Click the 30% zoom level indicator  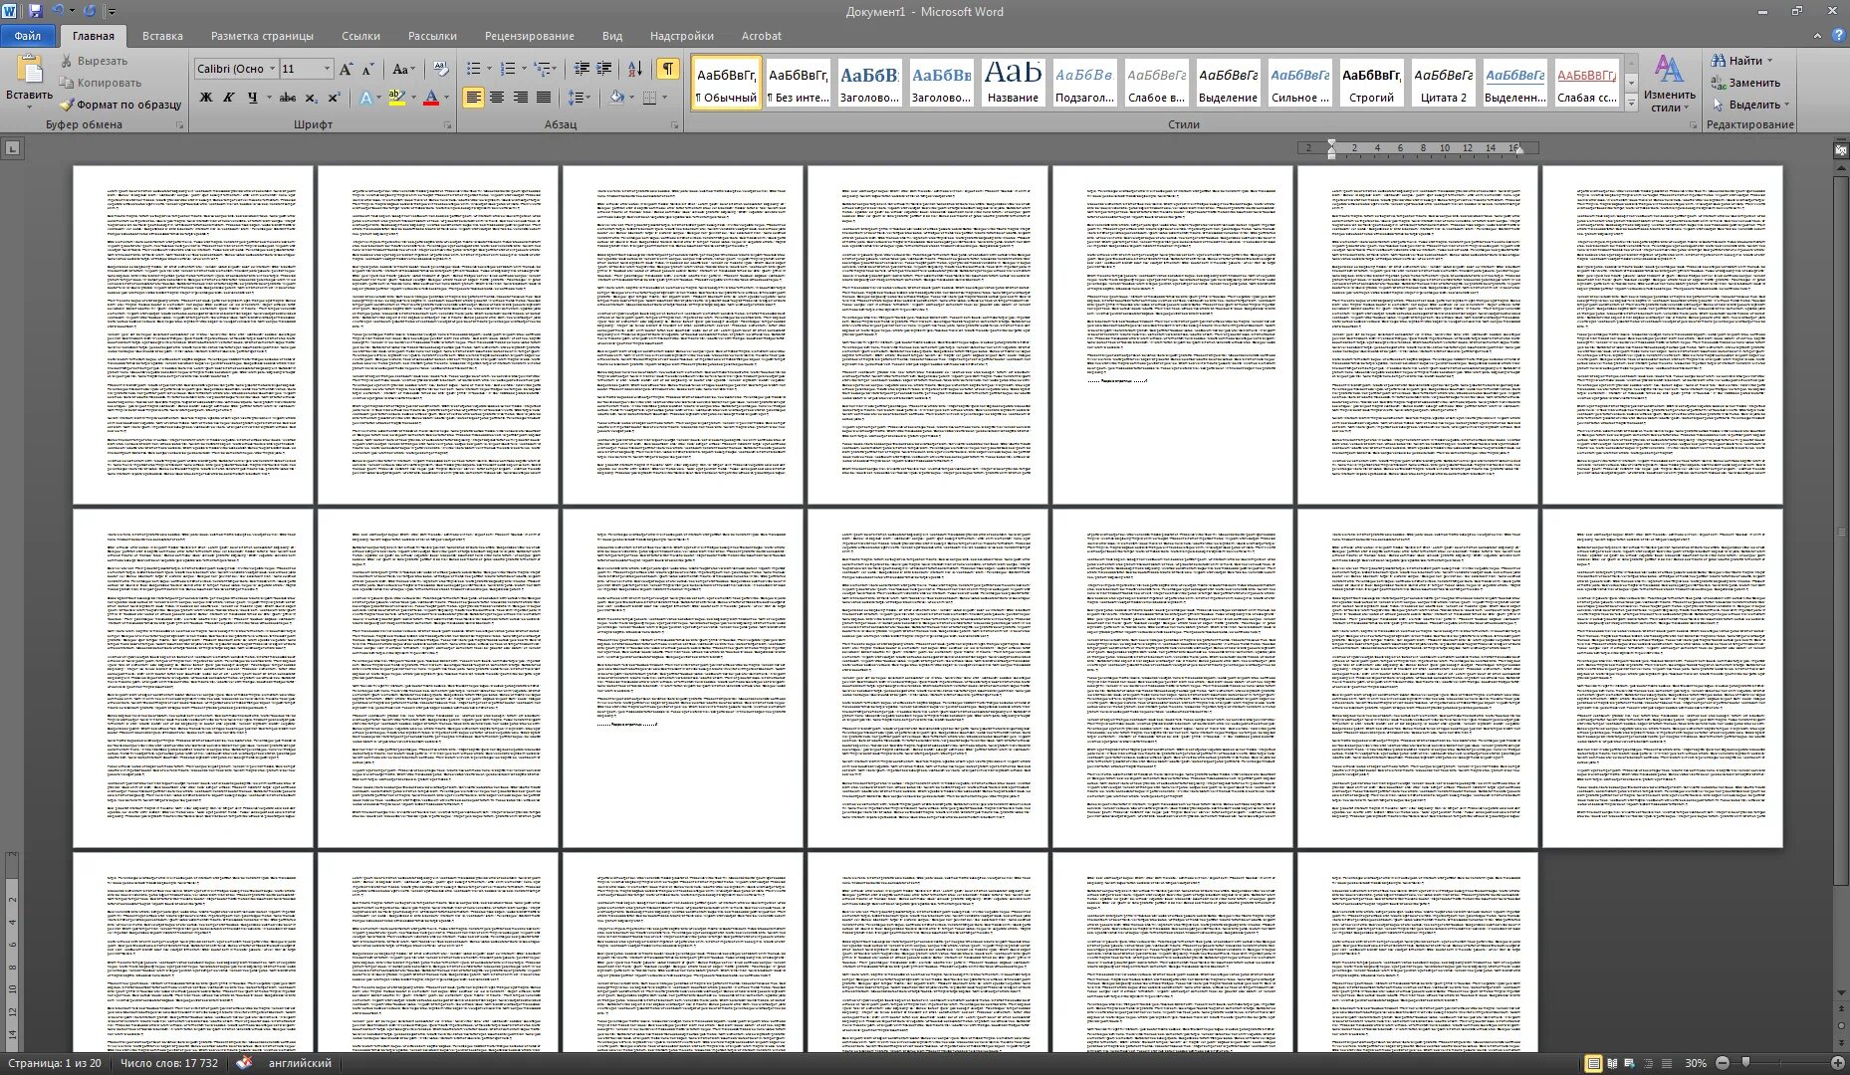click(x=1696, y=1063)
